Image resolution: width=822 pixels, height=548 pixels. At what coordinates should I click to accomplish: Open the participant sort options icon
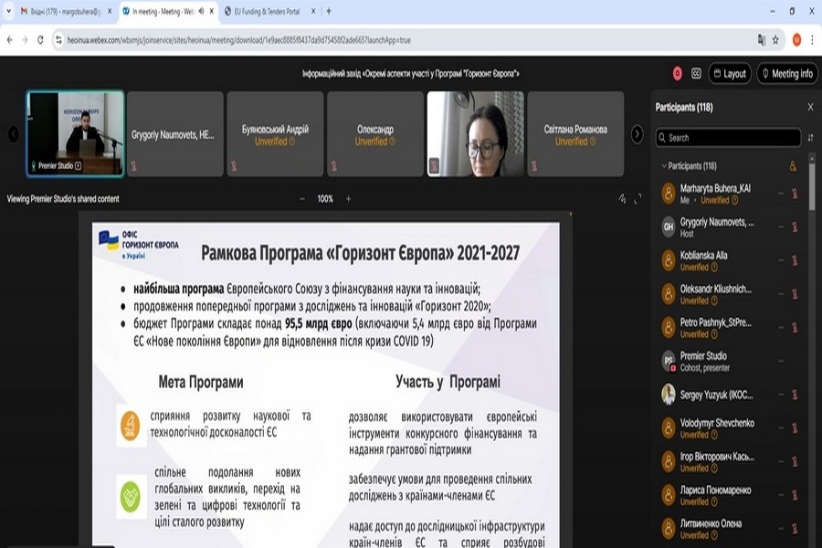coord(810,137)
